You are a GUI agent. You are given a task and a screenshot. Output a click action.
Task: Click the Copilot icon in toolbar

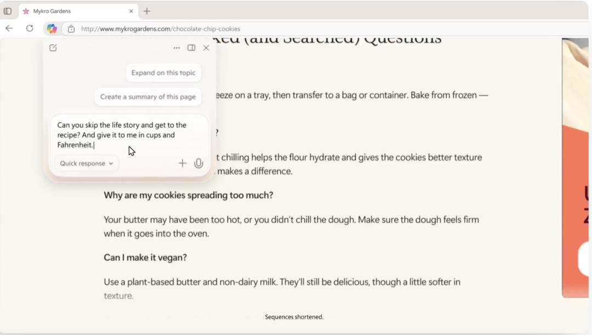click(x=52, y=29)
